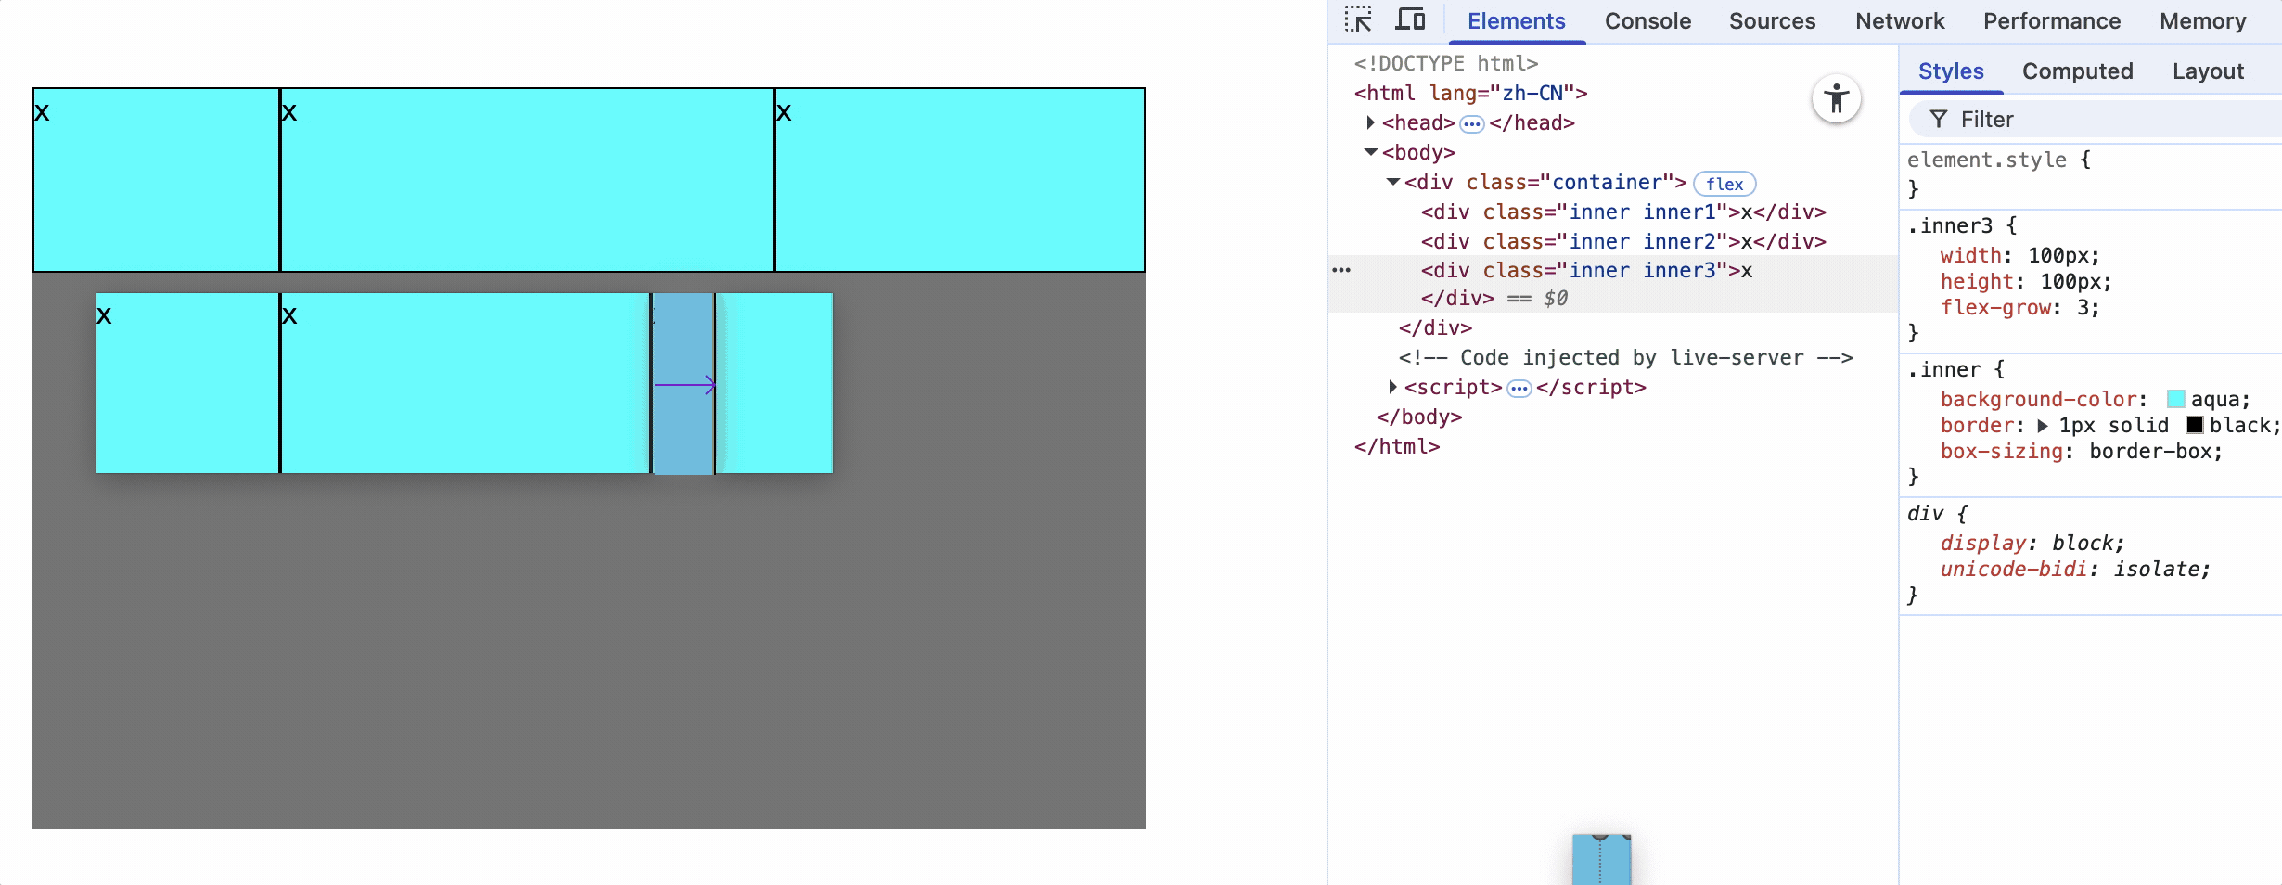Collapse the container div node
The width and height of the screenshot is (2282, 885).
[x=1392, y=182]
